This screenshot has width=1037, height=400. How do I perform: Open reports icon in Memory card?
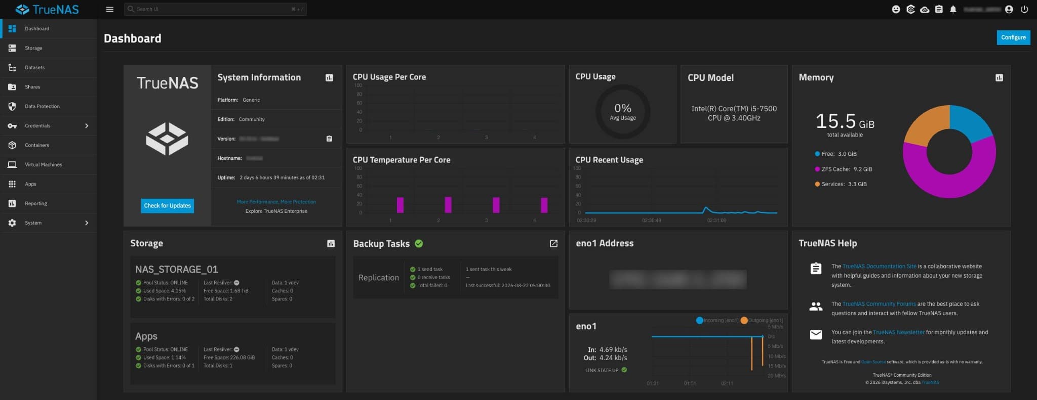click(x=999, y=78)
